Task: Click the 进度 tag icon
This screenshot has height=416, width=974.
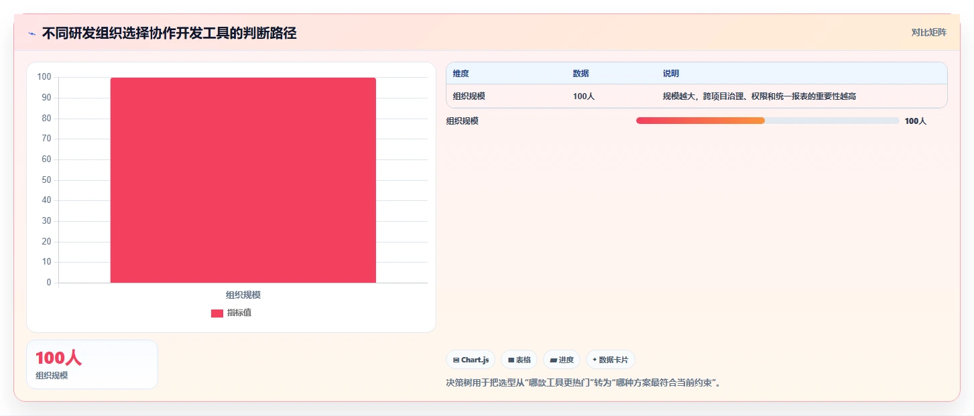Action: tap(553, 360)
